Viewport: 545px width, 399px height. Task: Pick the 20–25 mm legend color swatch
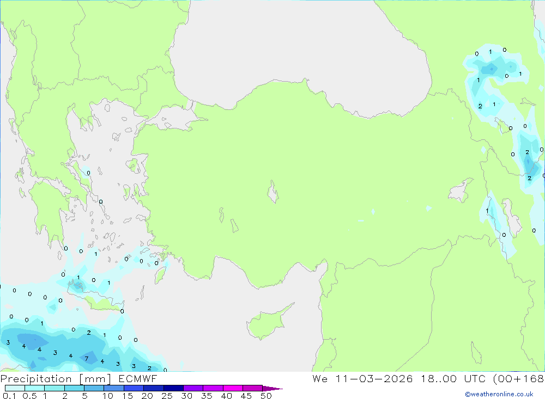(x=153, y=388)
